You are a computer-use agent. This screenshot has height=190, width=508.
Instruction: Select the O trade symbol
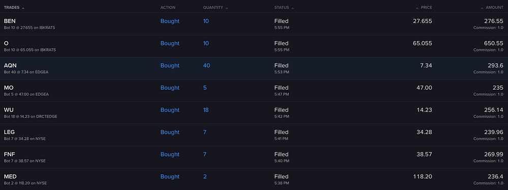[6, 43]
